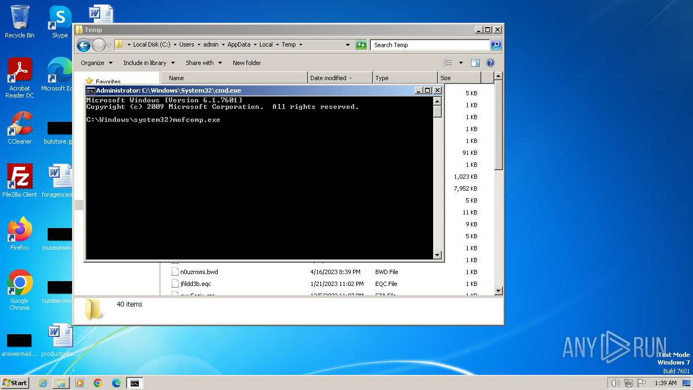Refresh the Temp folder view

(361, 45)
